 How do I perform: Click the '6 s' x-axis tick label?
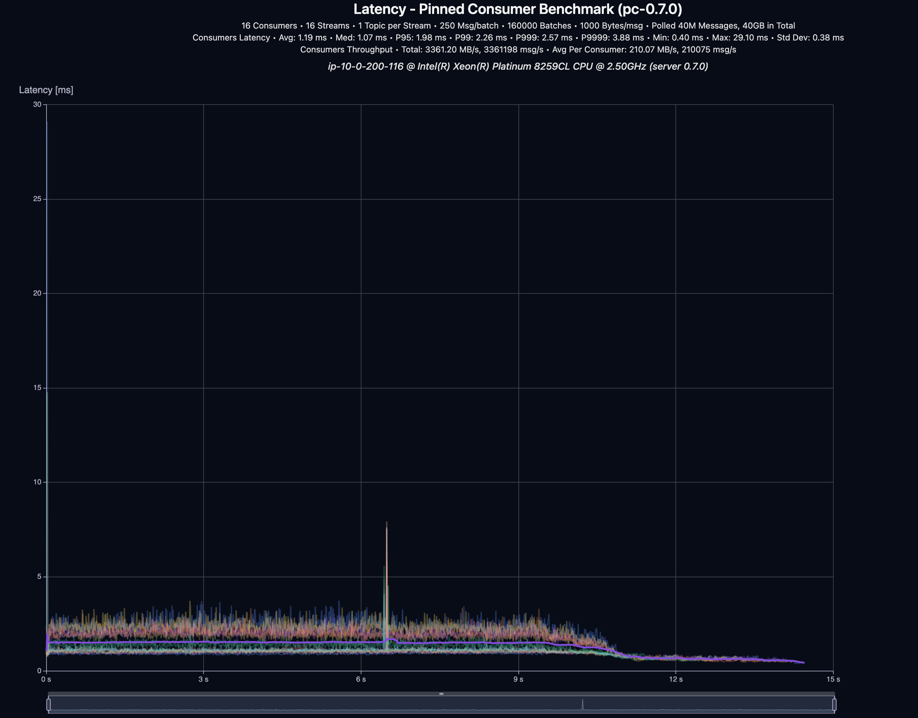point(361,679)
